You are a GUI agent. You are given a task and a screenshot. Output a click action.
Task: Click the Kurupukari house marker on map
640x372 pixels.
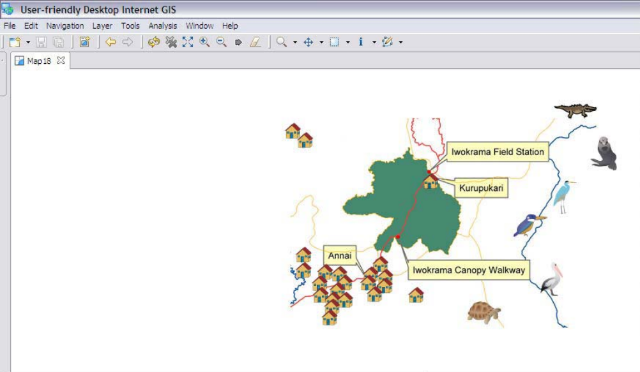click(431, 181)
